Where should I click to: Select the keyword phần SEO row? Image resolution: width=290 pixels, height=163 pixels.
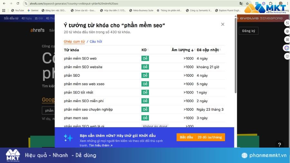point(144,75)
